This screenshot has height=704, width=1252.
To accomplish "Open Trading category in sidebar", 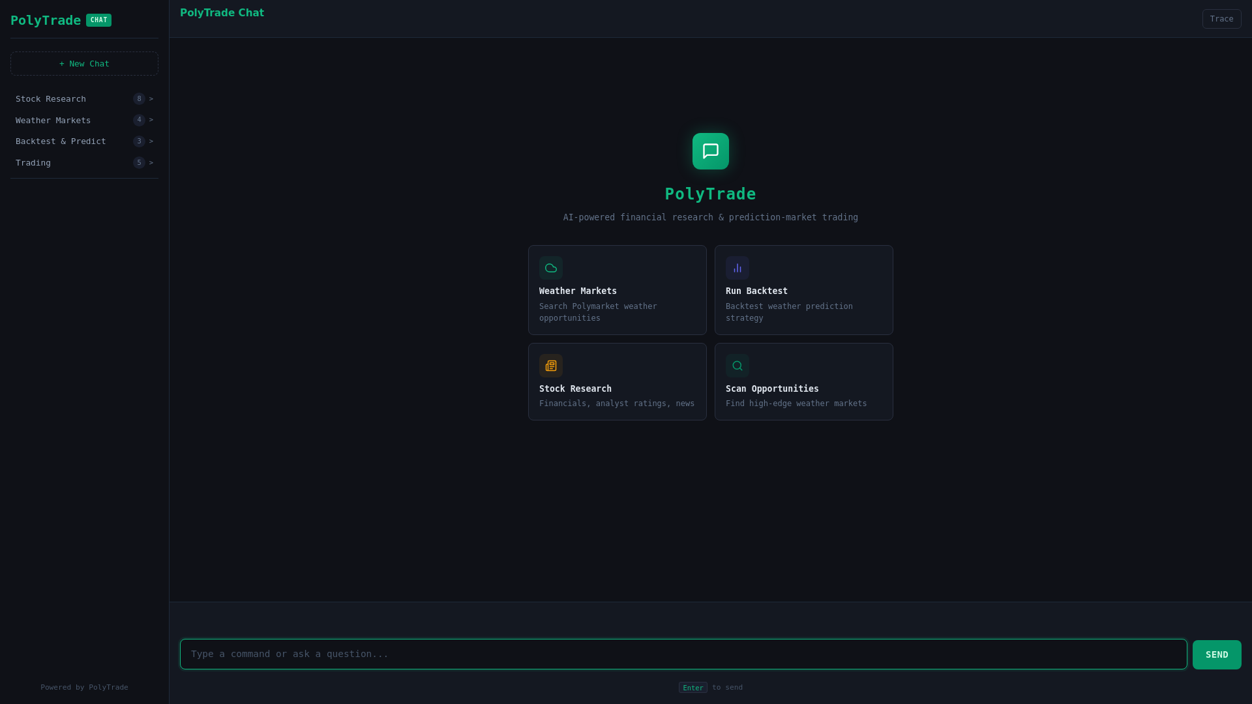I will coord(84,163).
